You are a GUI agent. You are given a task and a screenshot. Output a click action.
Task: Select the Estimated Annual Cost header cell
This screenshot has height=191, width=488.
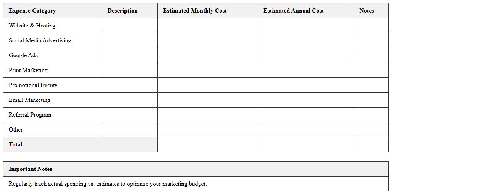[x=294, y=11]
